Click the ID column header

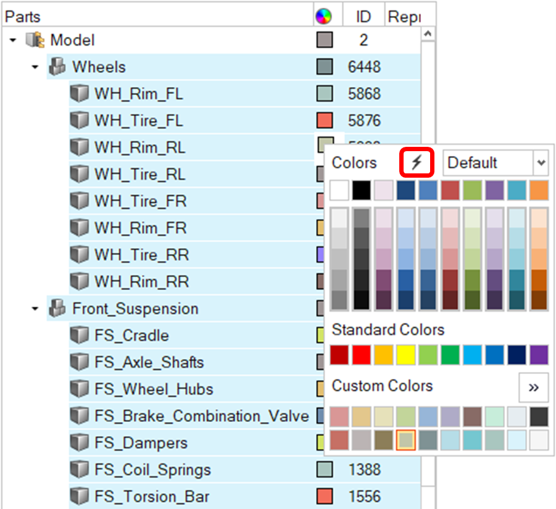[x=363, y=17]
